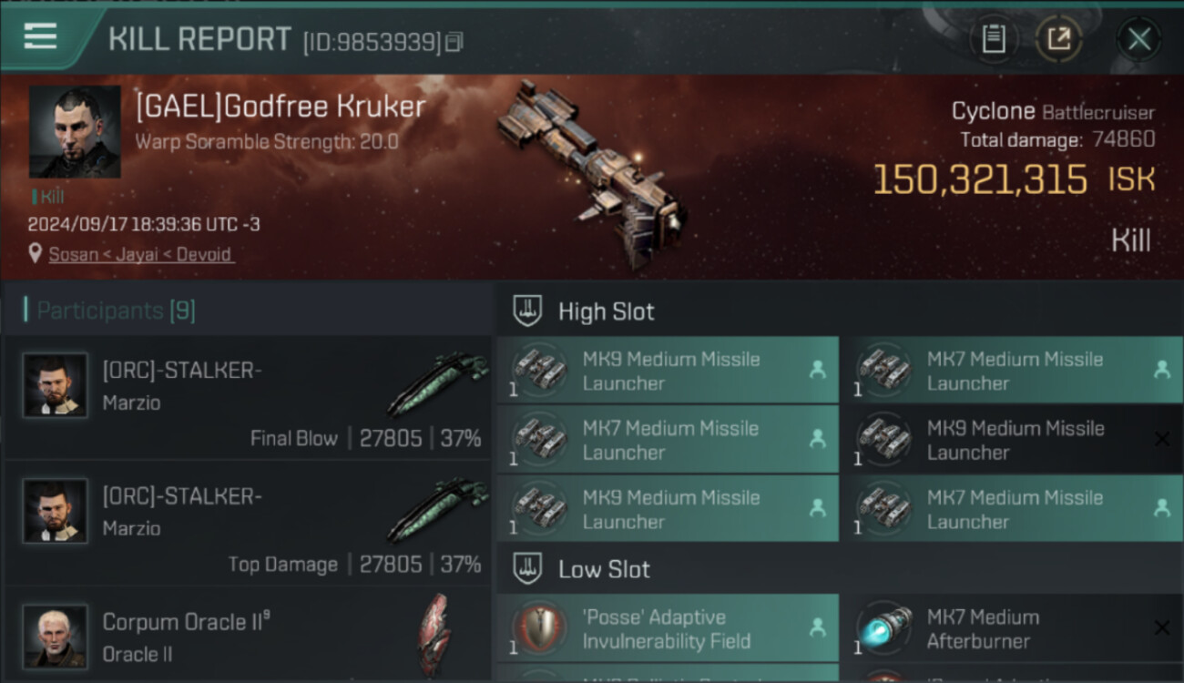The height and width of the screenshot is (683, 1184).
Task: Click the share kill report icon
Action: [x=1058, y=39]
